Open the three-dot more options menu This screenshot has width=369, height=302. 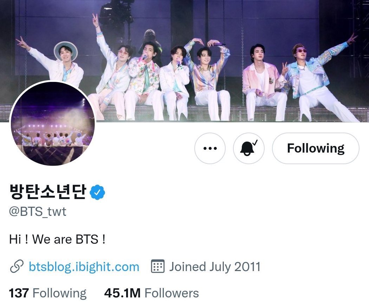[x=210, y=148]
